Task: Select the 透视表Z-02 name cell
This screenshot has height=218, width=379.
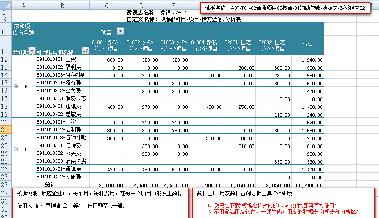Action: 173,13
